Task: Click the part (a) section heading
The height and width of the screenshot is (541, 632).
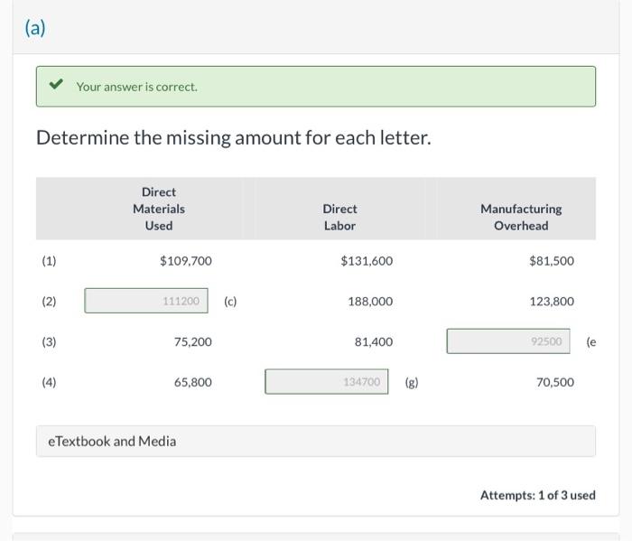Action: coord(35,27)
